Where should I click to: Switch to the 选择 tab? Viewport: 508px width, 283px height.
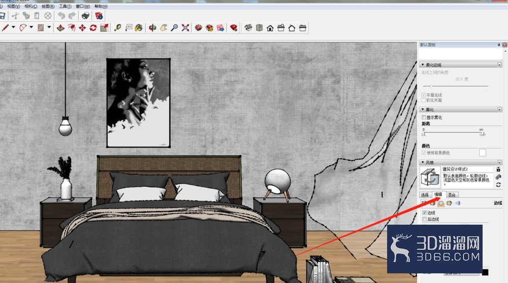425,195
